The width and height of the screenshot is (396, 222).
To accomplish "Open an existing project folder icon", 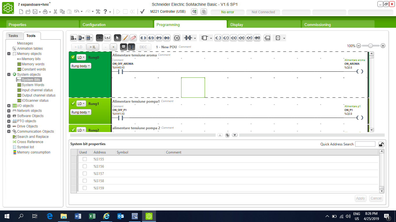I will click(x=28, y=12).
